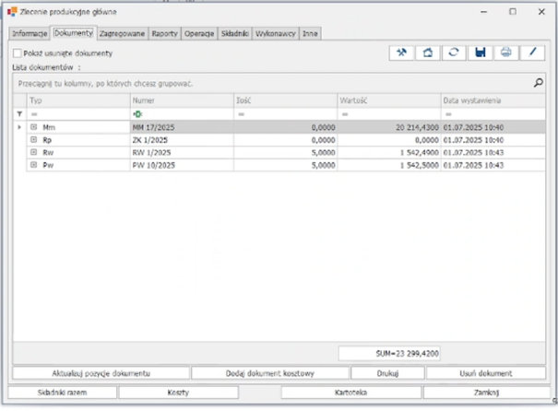The width and height of the screenshot is (558, 411).
Task: Select the Dokumenty tab
Action: coord(73,33)
